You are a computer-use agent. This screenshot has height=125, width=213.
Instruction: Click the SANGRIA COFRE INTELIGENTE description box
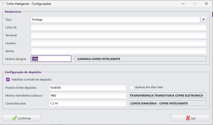coord(140,59)
